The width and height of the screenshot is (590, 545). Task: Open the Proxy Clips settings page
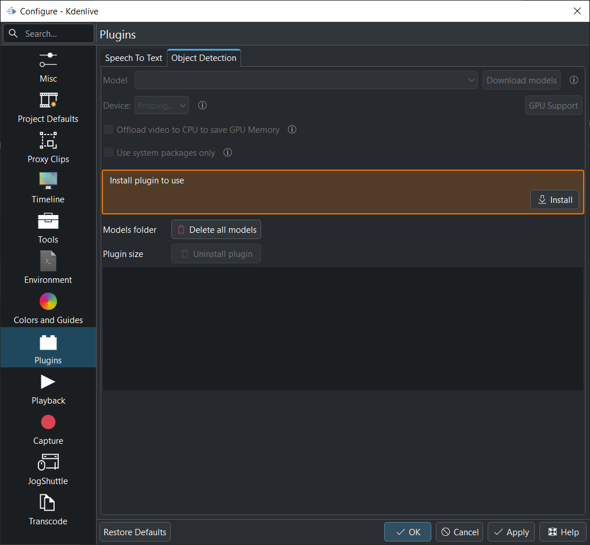tap(48, 147)
